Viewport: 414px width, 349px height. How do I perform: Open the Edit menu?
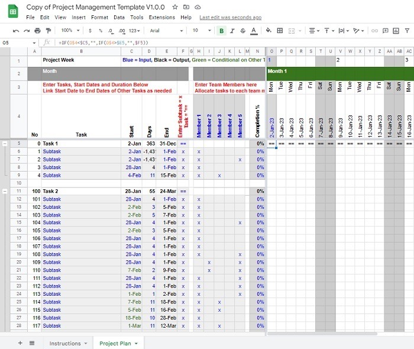tap(44, 17)
